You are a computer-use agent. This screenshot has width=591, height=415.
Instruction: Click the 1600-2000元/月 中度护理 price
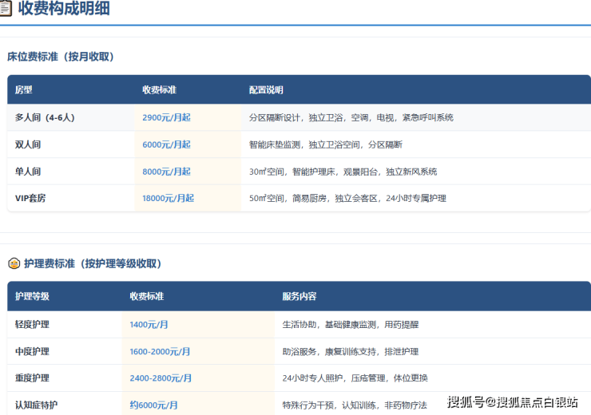[x=160, y=351]
